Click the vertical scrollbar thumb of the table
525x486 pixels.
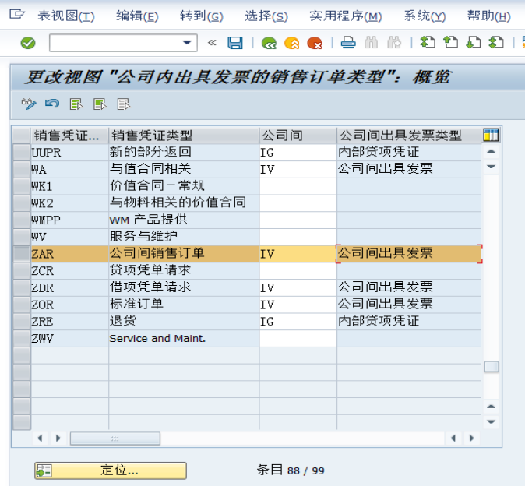point(492,367)
